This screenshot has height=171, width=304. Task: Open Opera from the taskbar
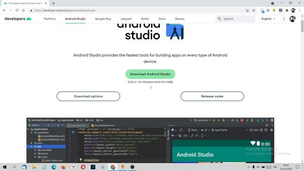[x=83, y=167]
